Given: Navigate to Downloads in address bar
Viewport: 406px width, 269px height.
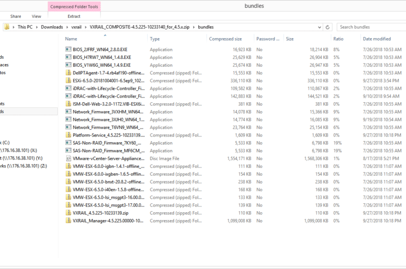Looking at the screenshot, I should pos(52,27).
